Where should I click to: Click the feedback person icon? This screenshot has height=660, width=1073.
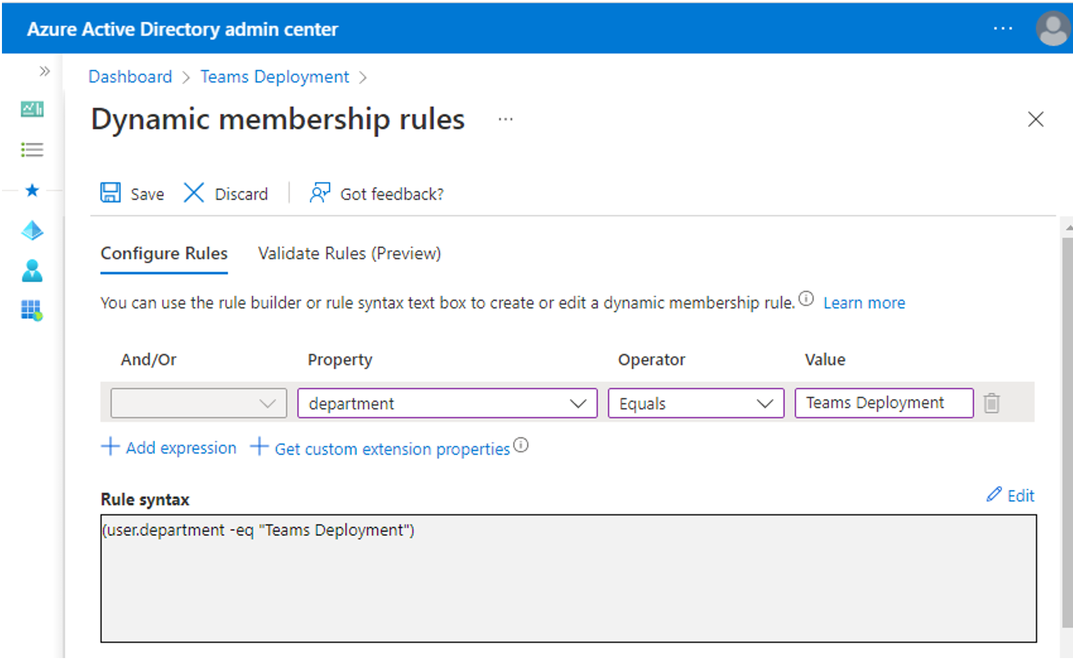pyautogui.click(x=320, y=193)
